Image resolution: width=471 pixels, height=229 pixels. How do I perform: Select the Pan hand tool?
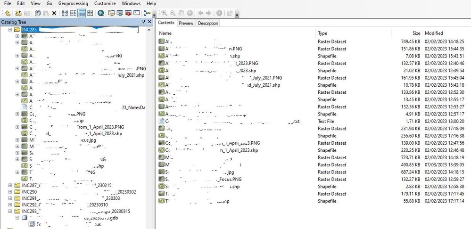pos(181,13)
